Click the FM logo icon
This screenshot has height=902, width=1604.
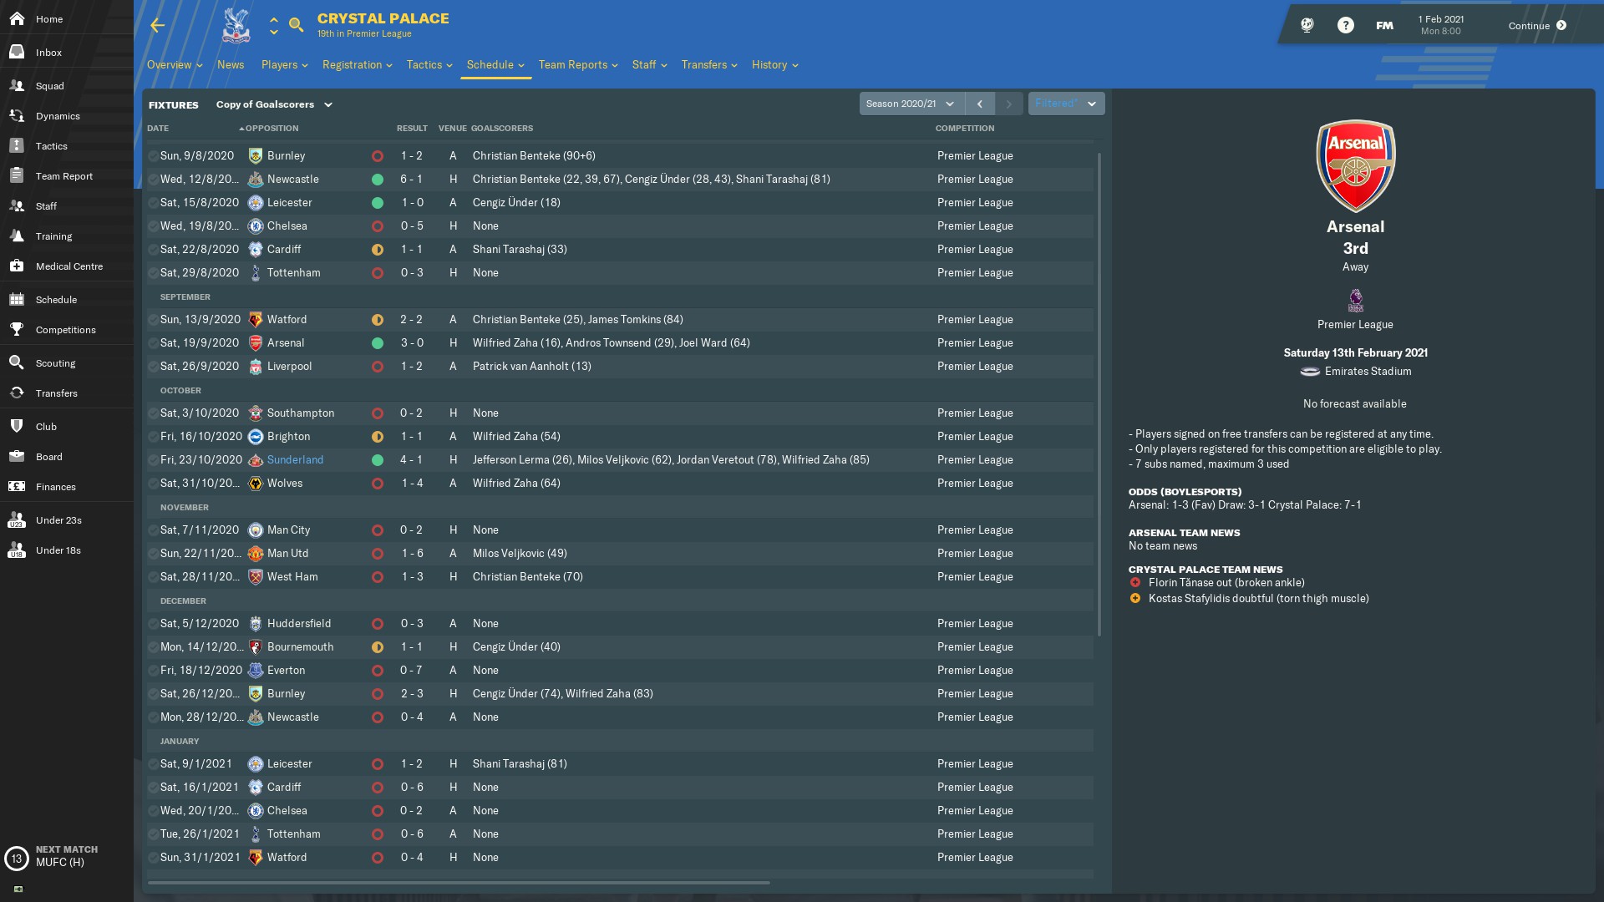(1384, 25)
